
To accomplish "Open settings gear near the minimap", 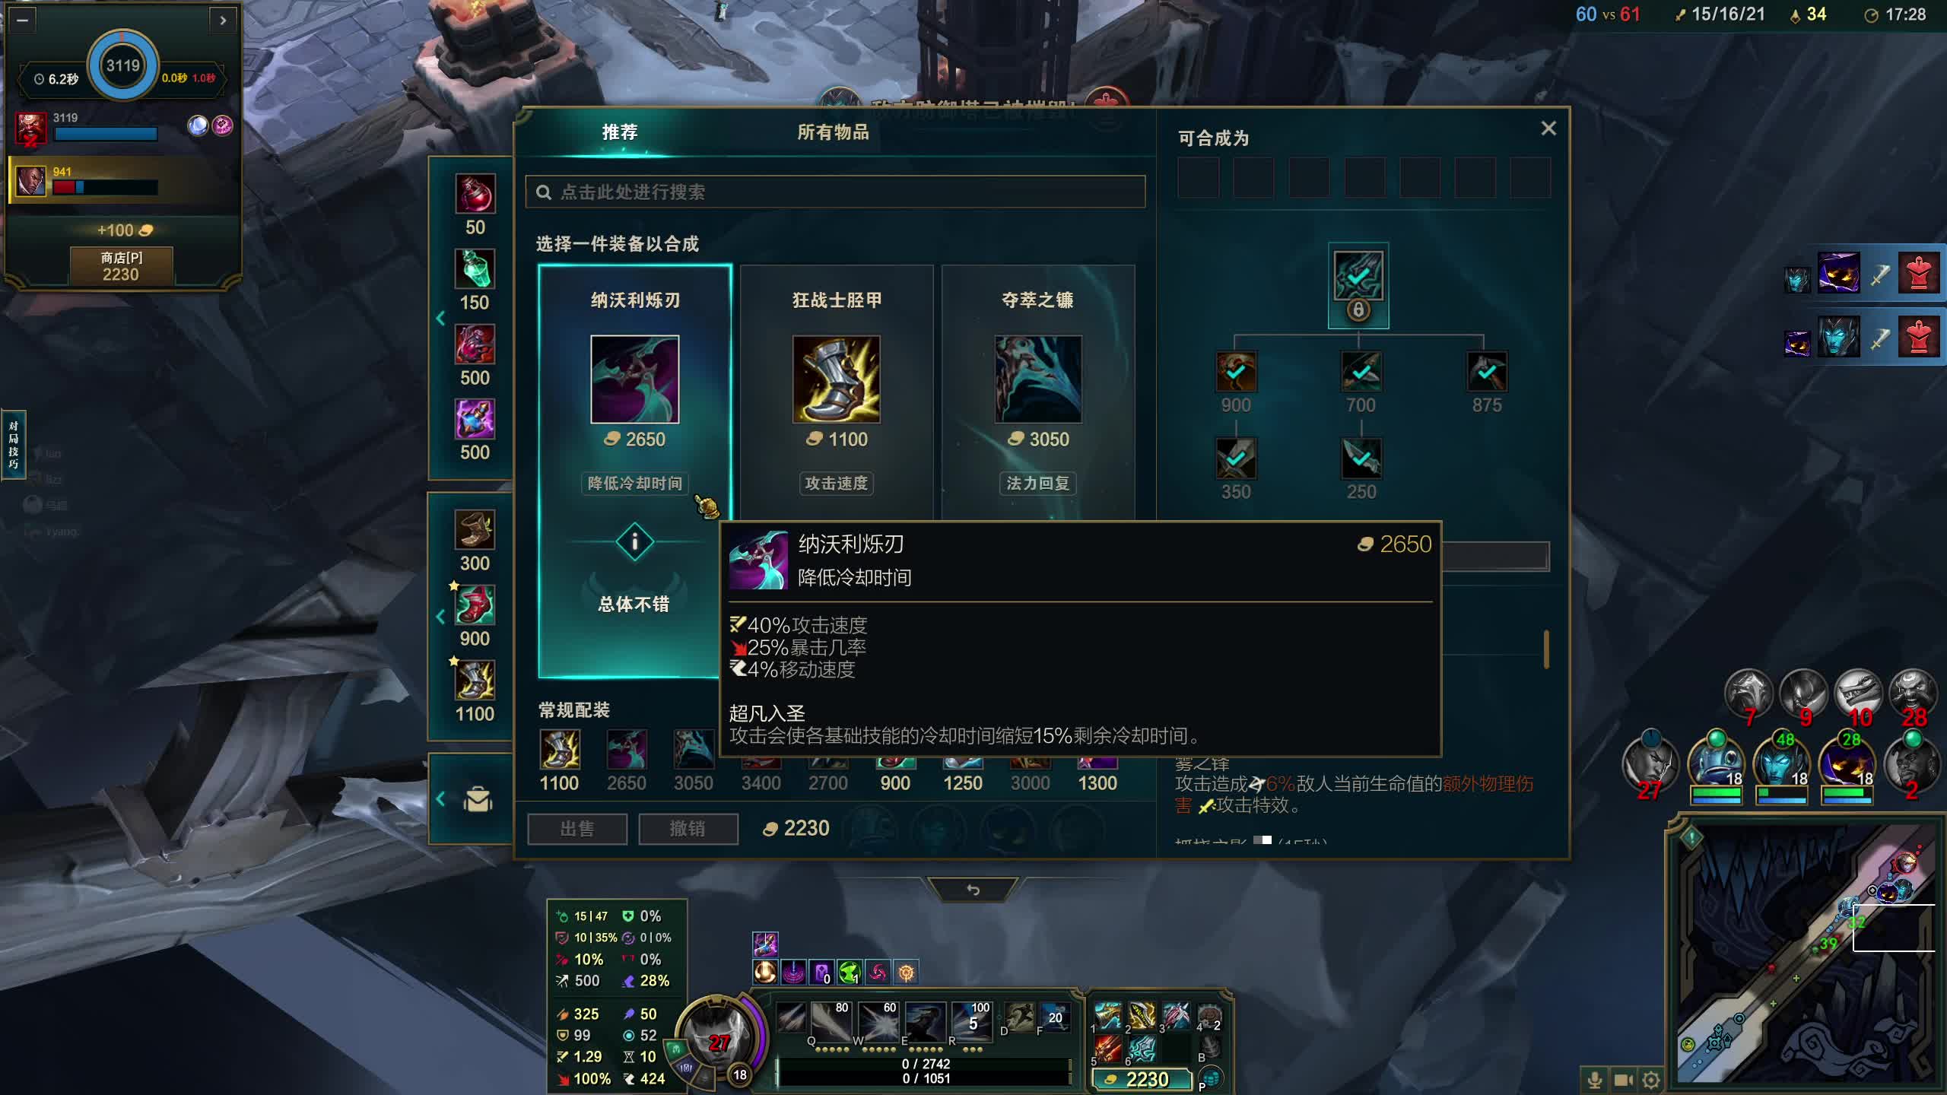I will (1650, 1079).
